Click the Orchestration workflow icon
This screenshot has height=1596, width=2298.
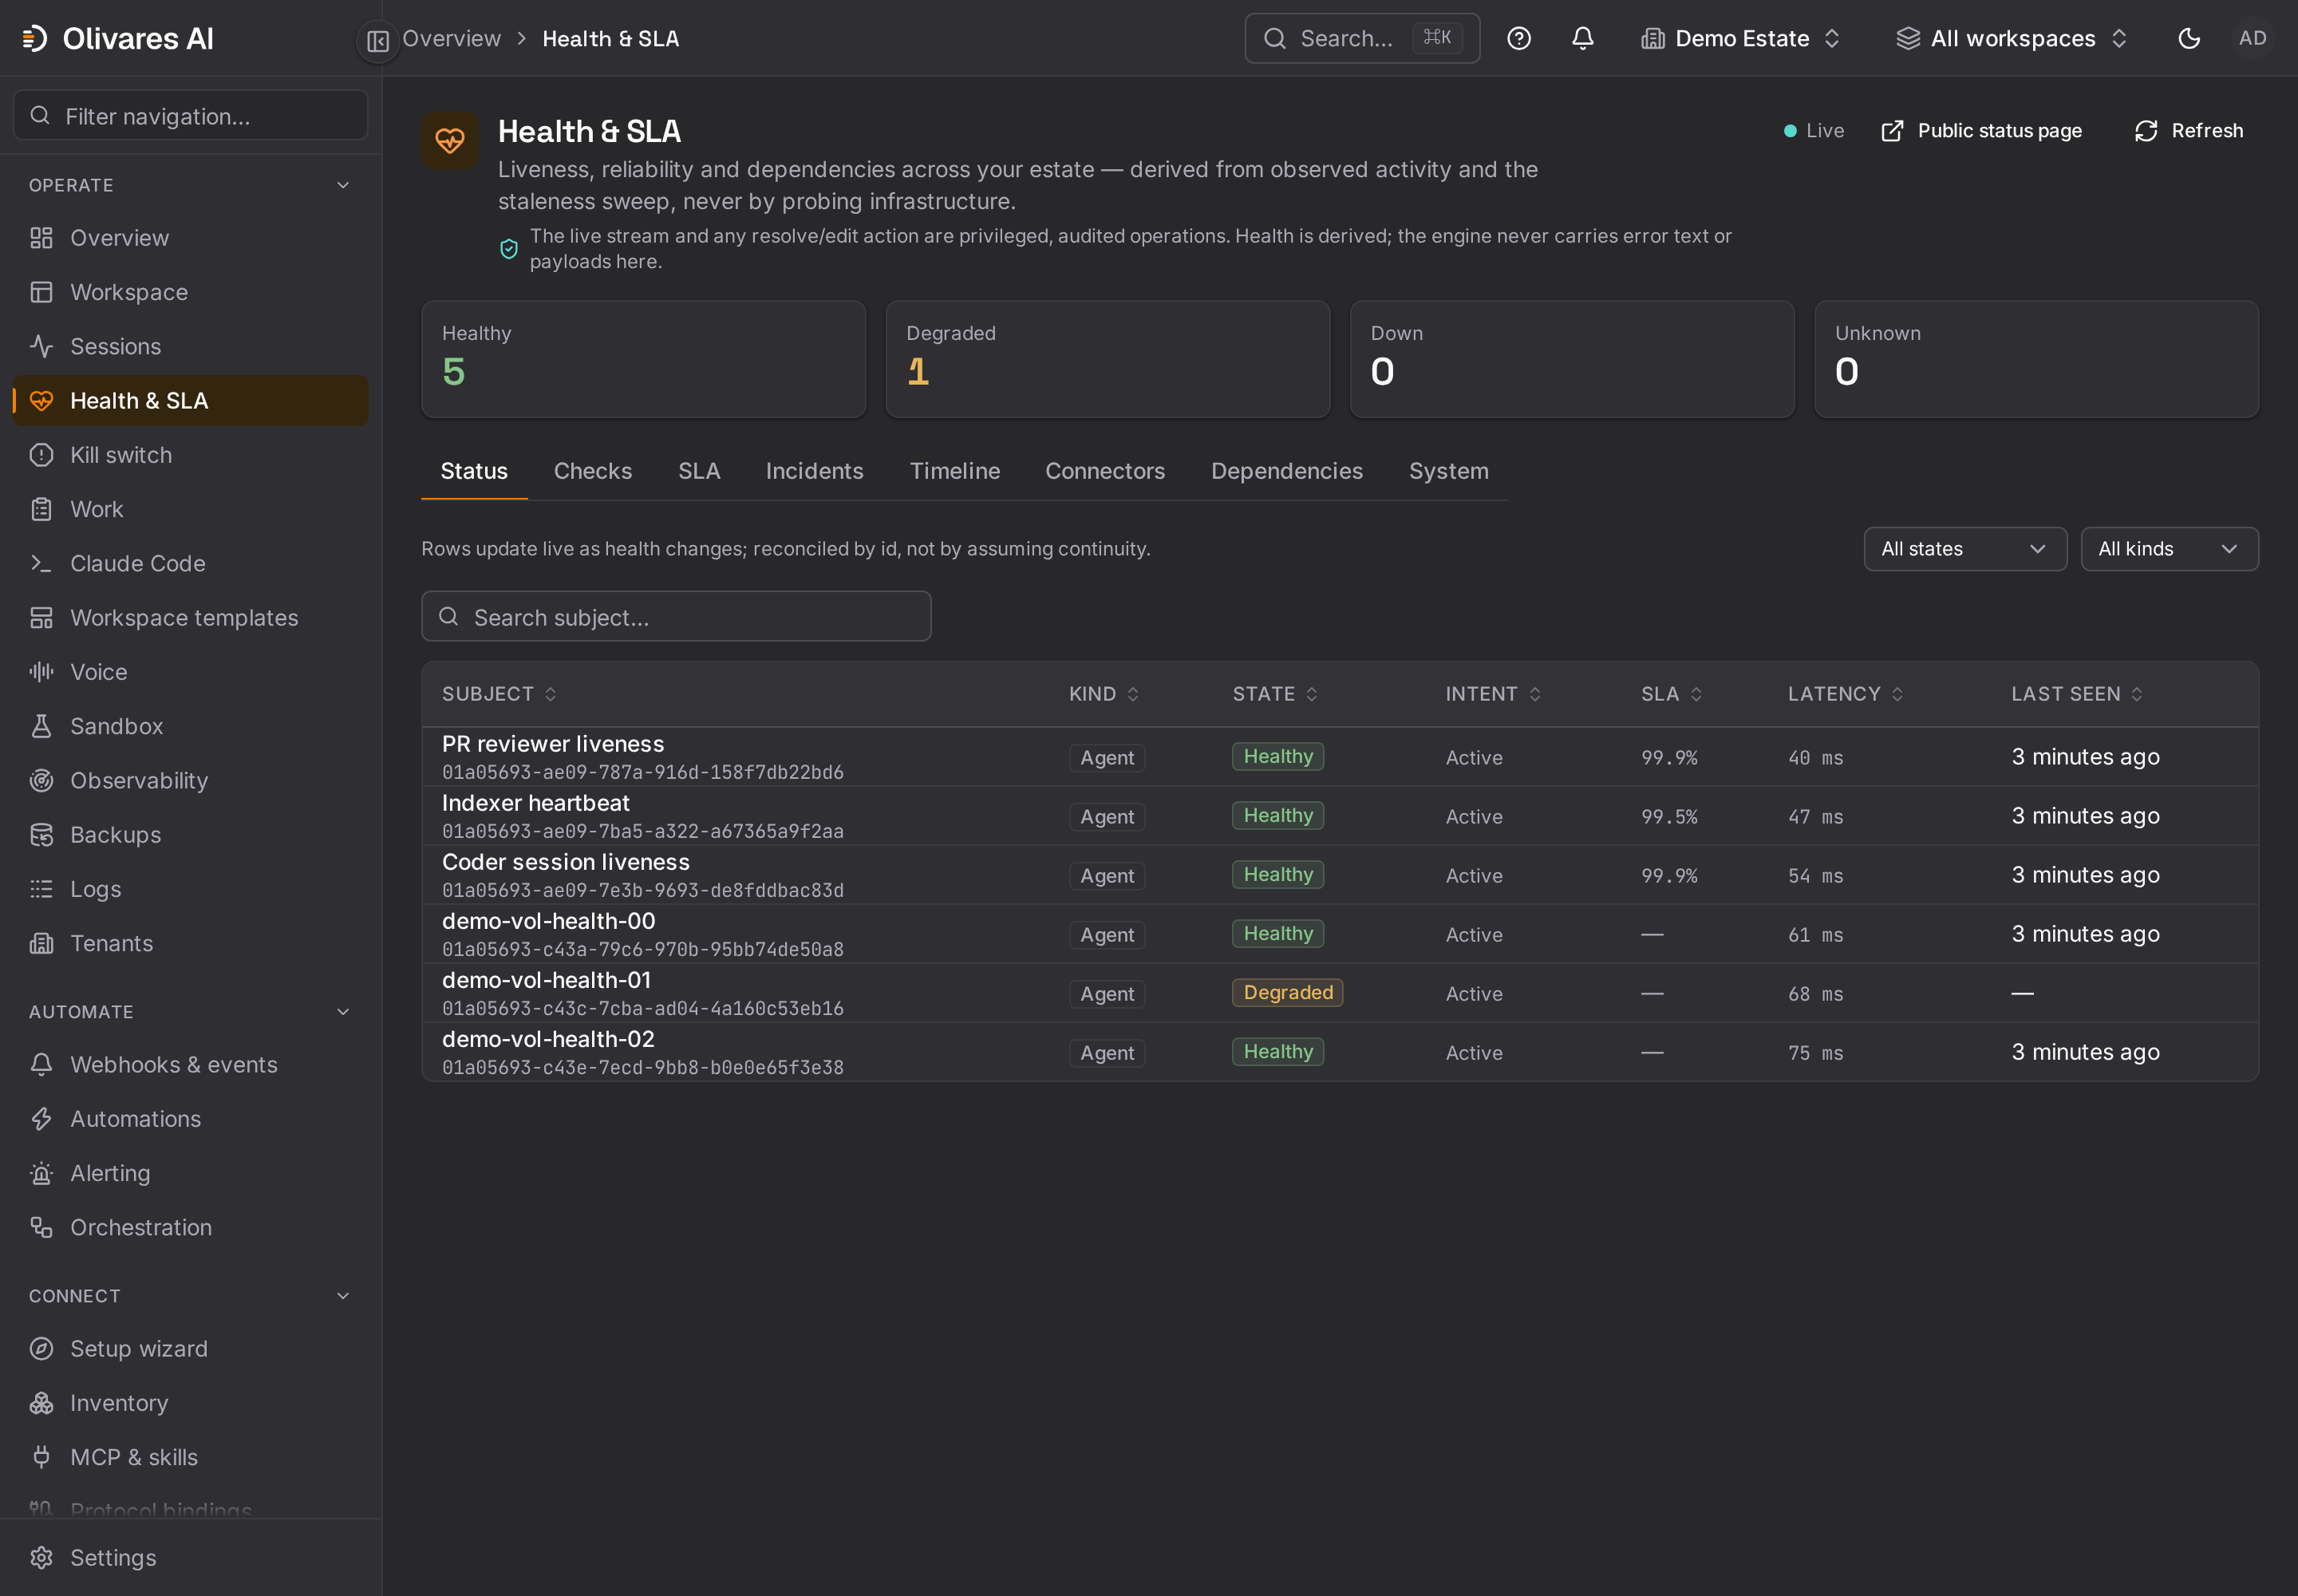[41, 1227]
